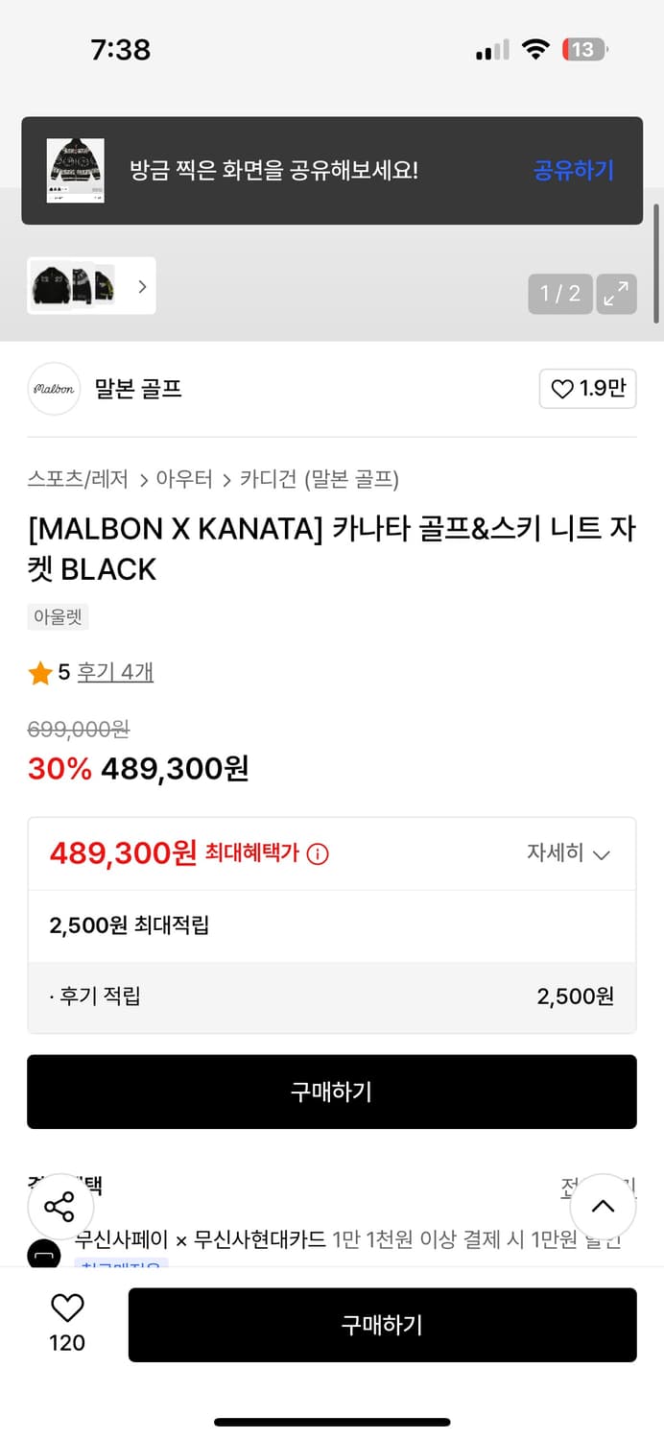Tap the 아울렛 outlet tag
This screenshot has height=1440, width=664.
(x=59, y=617)
